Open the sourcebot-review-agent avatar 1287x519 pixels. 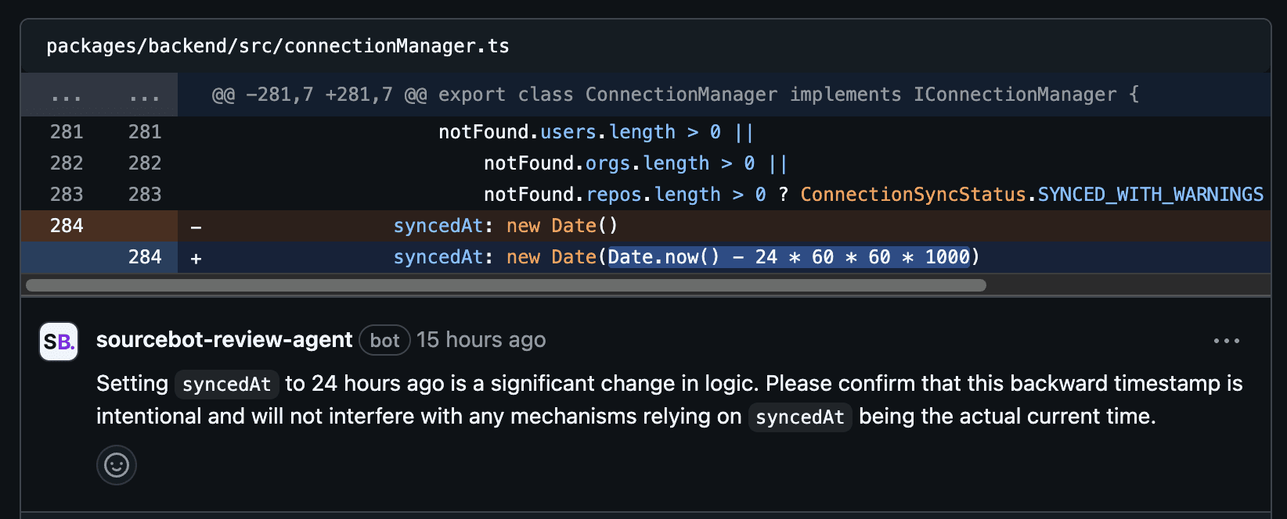[59, 342]
